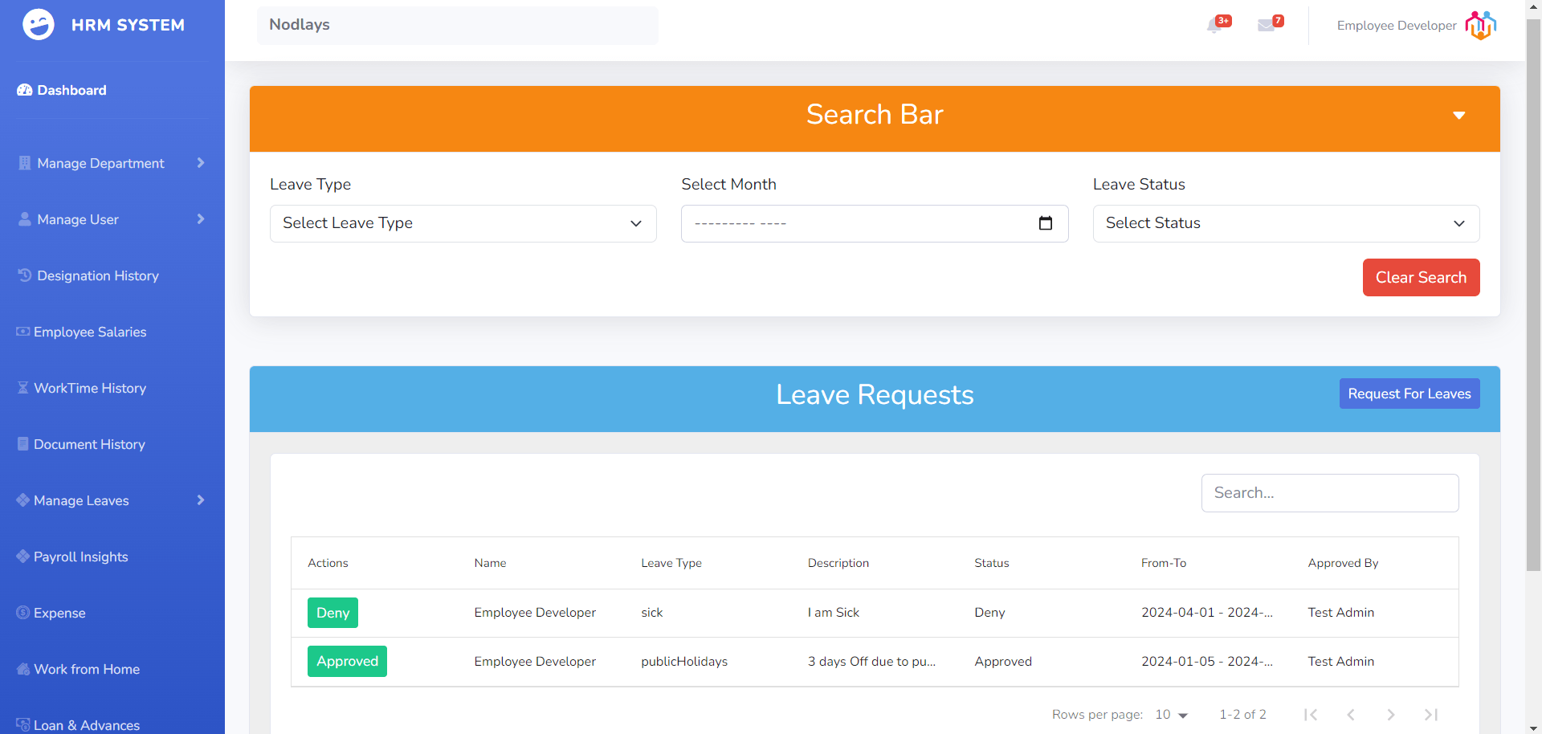Click the Employee Salaries money icon

point(23,332)
